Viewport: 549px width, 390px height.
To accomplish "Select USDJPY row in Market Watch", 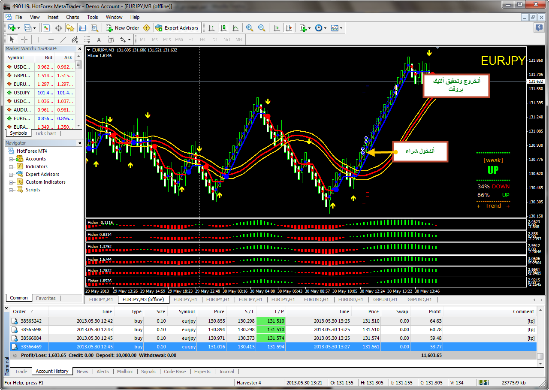I will point(40,93).
